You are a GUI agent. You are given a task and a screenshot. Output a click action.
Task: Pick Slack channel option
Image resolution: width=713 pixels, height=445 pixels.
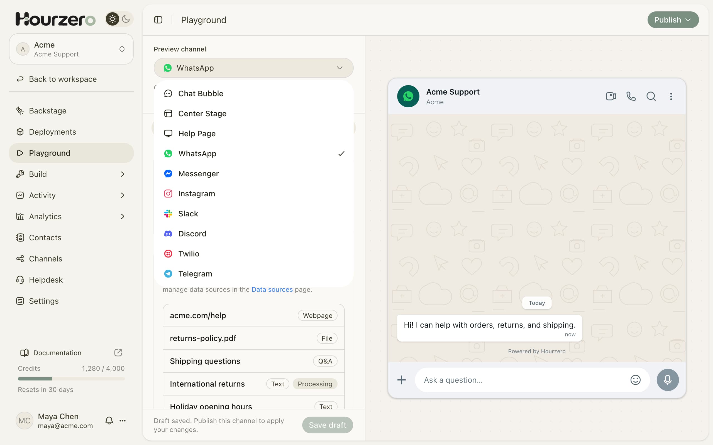point(253,214)
